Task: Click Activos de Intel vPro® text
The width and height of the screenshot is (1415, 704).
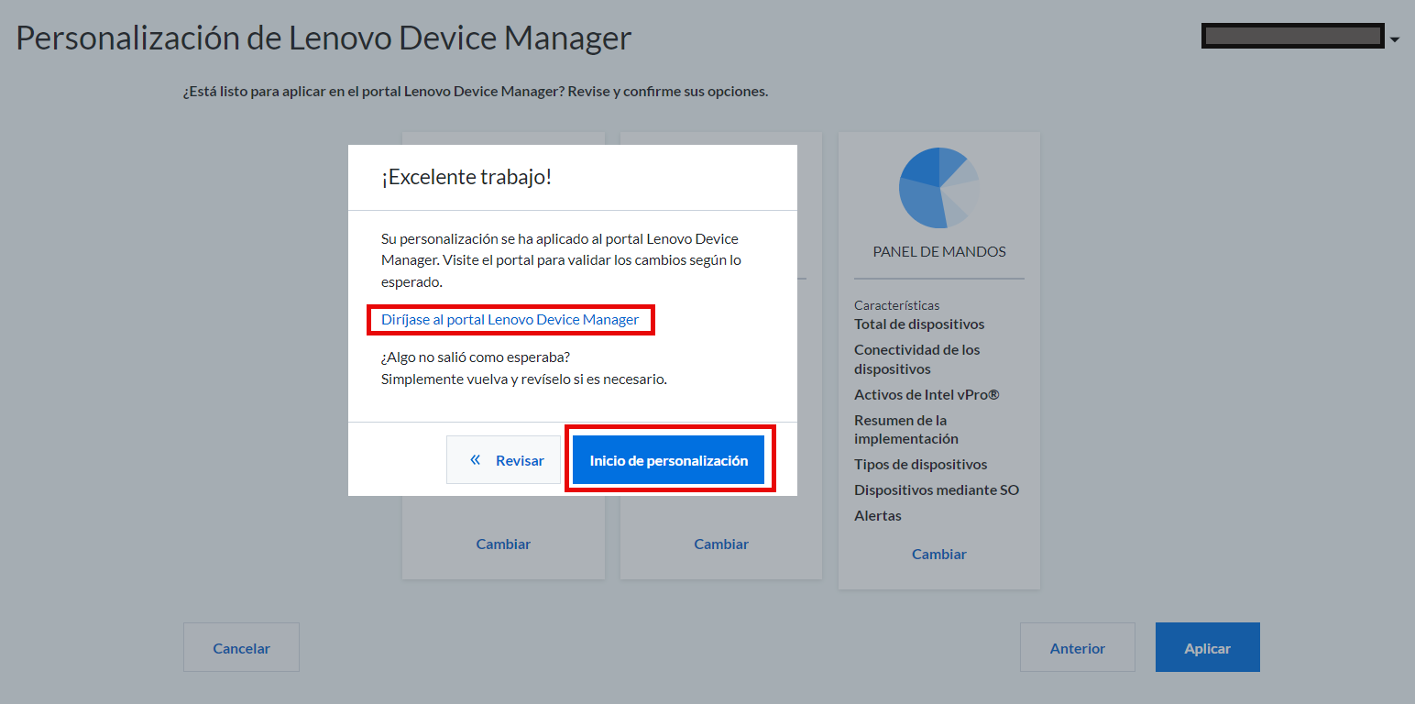Action: 927,394
